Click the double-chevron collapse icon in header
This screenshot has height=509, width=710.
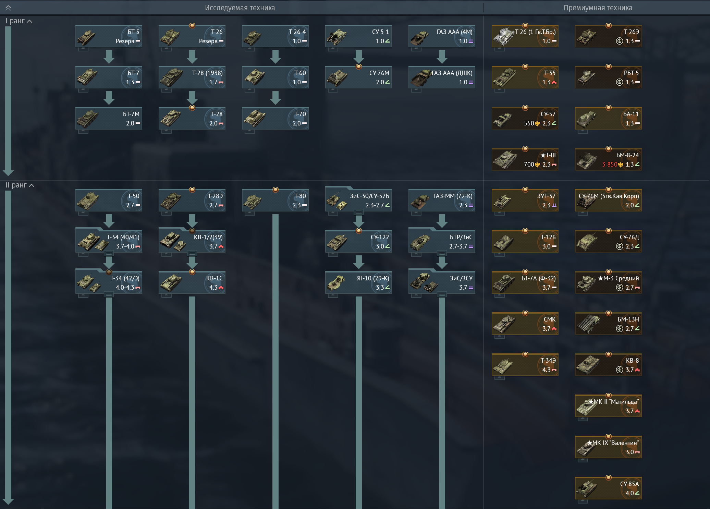click(8, 8)
